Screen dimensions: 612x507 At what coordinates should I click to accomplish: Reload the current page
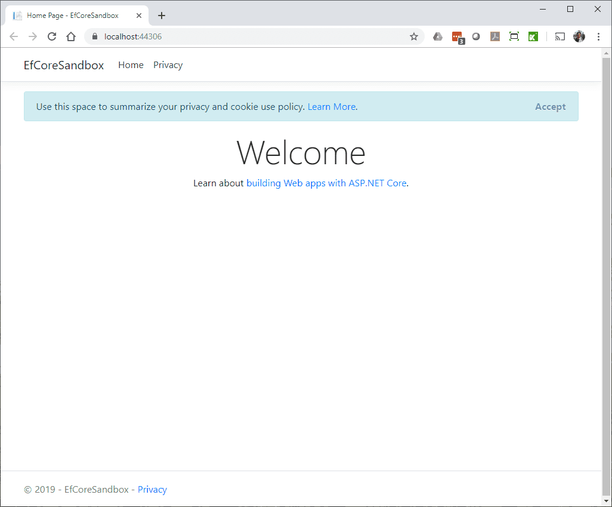point(52,36)
